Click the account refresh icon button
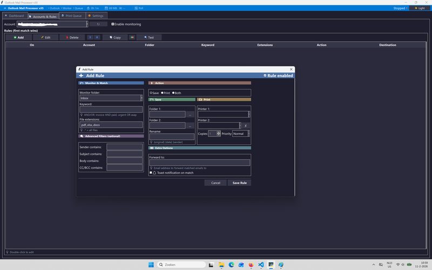Viewport: 432px width, 270px height. click(x=98, y=24)
